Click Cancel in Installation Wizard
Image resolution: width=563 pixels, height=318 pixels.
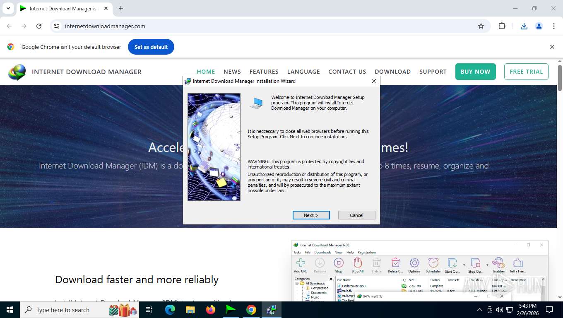click(357, 215)
